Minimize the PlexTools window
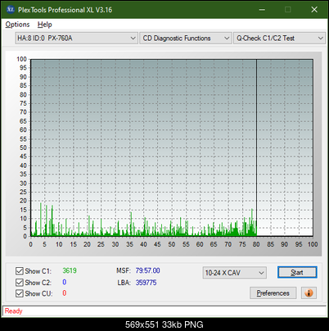Image resolution: width=329 pixels, height=331 pixels. tap(262, 10)
